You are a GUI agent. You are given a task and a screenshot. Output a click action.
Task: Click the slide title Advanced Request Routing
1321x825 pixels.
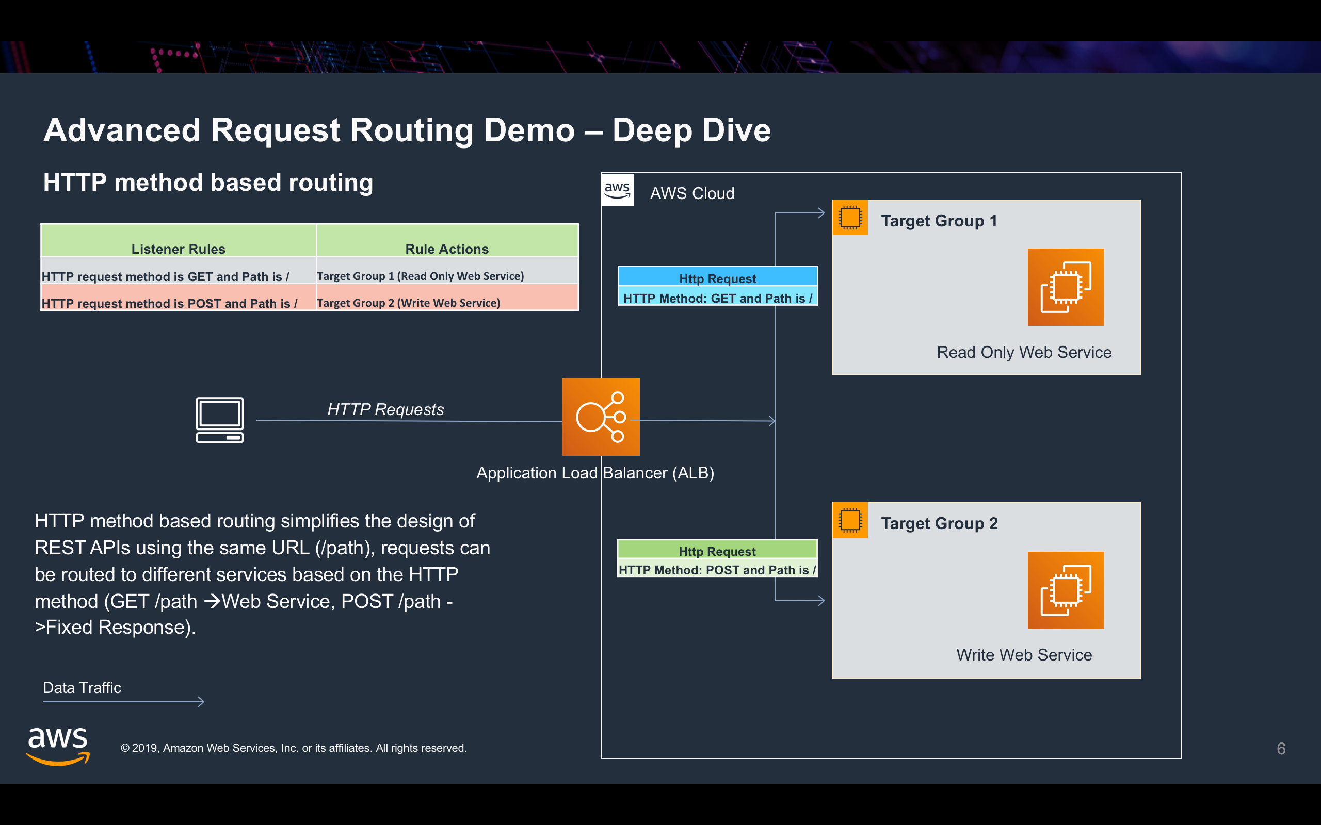[x=407, y=130]
